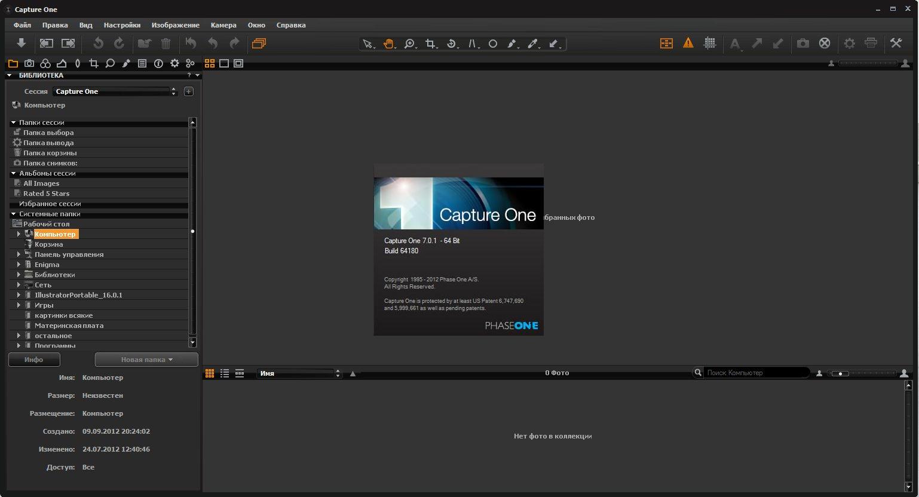Open the Library folder tool tab
Screen dimensions: 919x497
tap(13, 63)
